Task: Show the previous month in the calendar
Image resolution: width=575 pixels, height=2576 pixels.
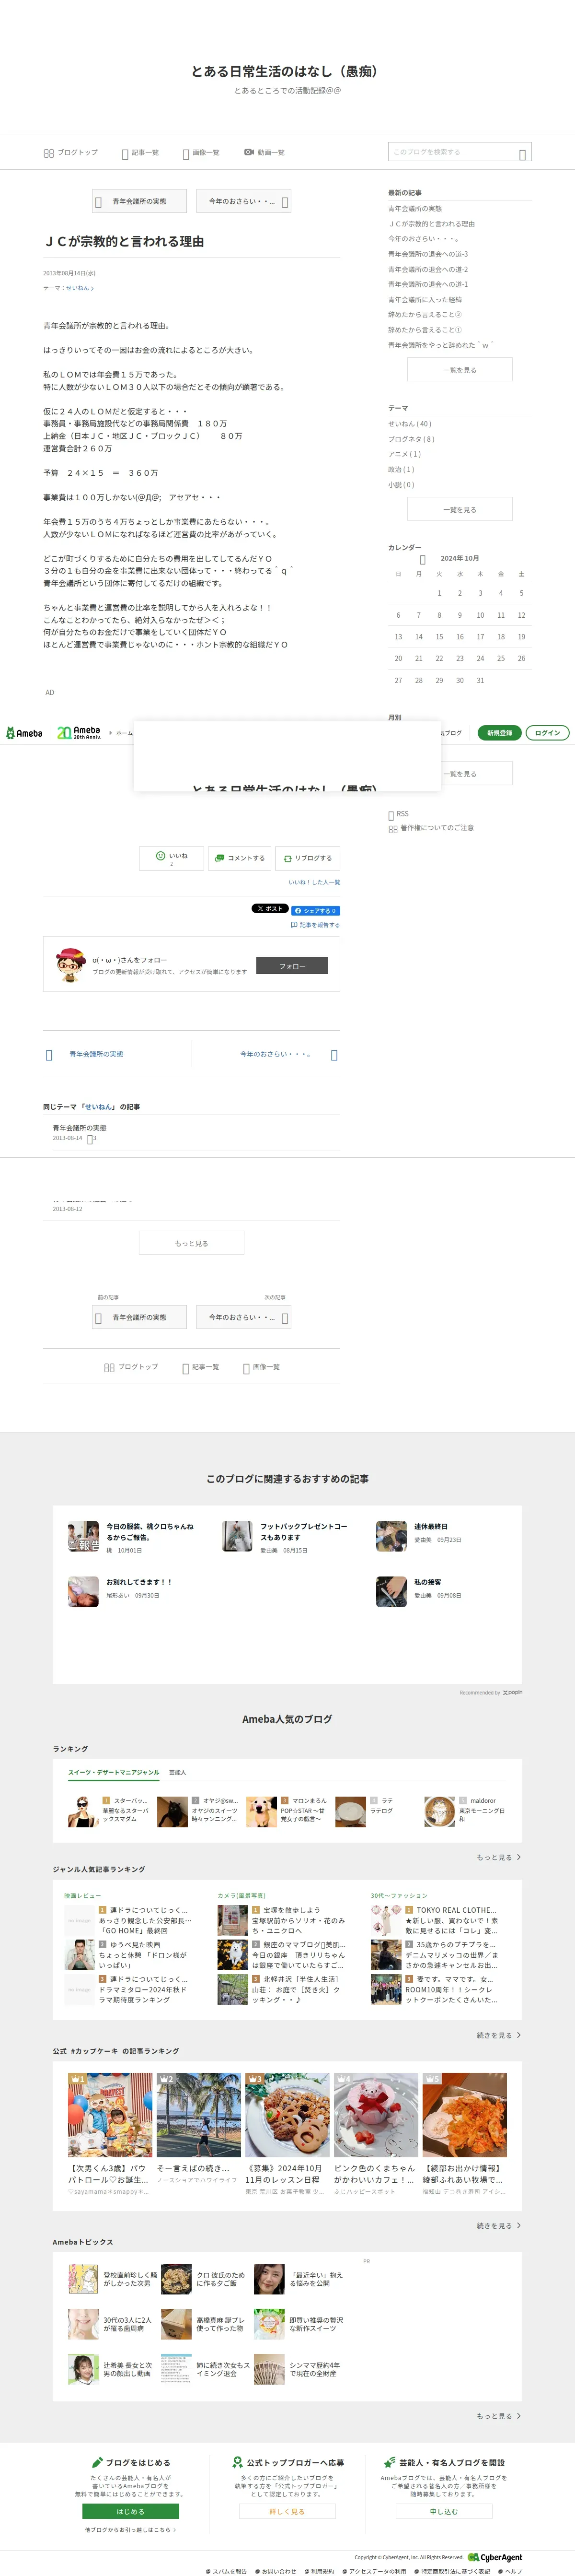Action: point(422,559)
